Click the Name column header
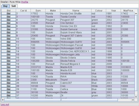Viewport: 139px width, 106px height. click(76, 11)
